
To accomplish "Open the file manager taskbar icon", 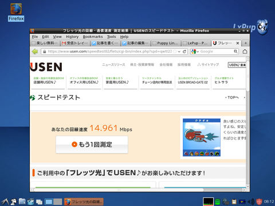I will pos(22,201).
